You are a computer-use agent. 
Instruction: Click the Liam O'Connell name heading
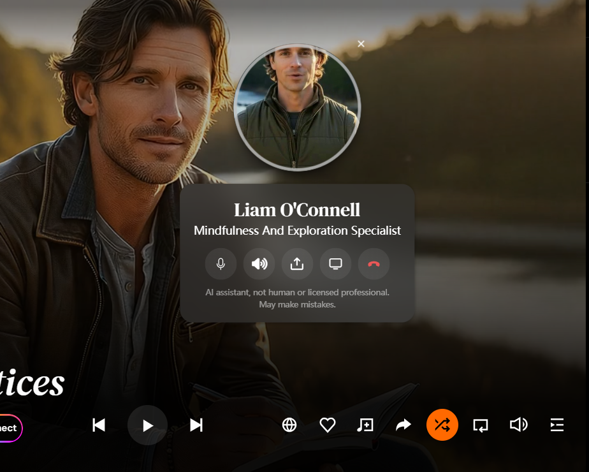pos(297,210)
